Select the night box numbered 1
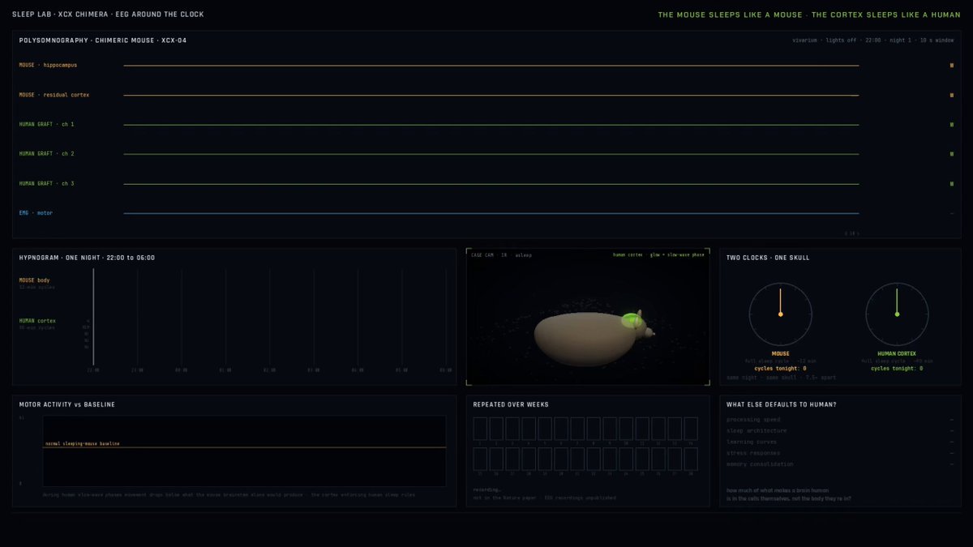 480,429
